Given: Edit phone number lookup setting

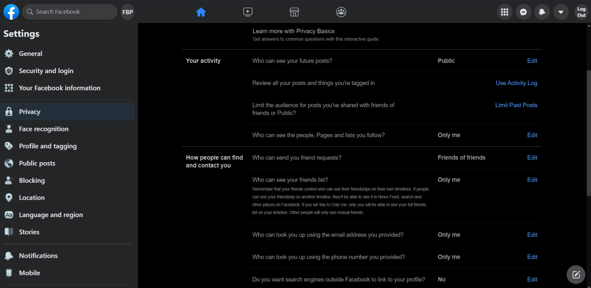Looking at the screenshot, I should 532,257.
